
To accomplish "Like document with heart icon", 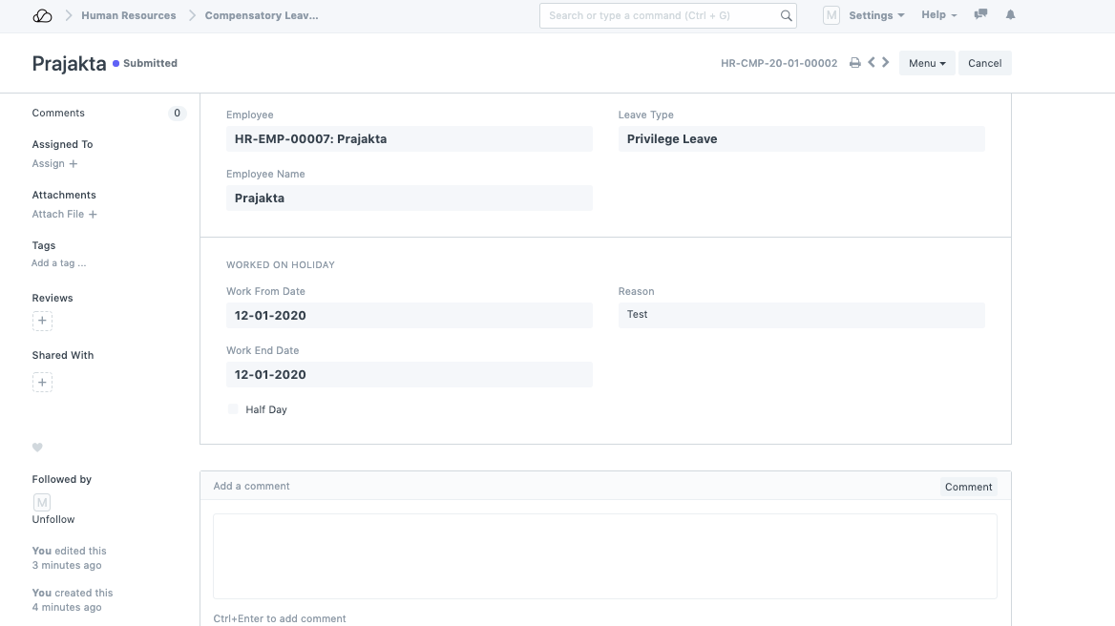I will (x=38, y=448).
